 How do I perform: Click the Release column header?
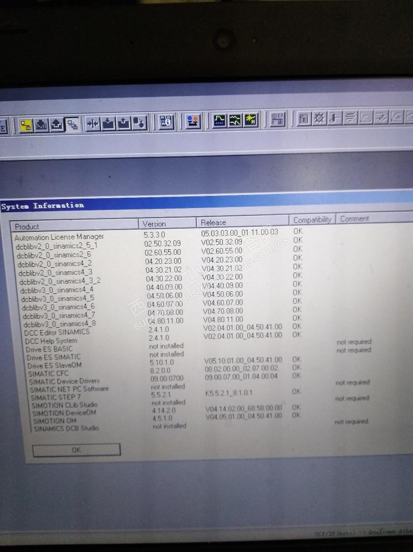[243, 222]
